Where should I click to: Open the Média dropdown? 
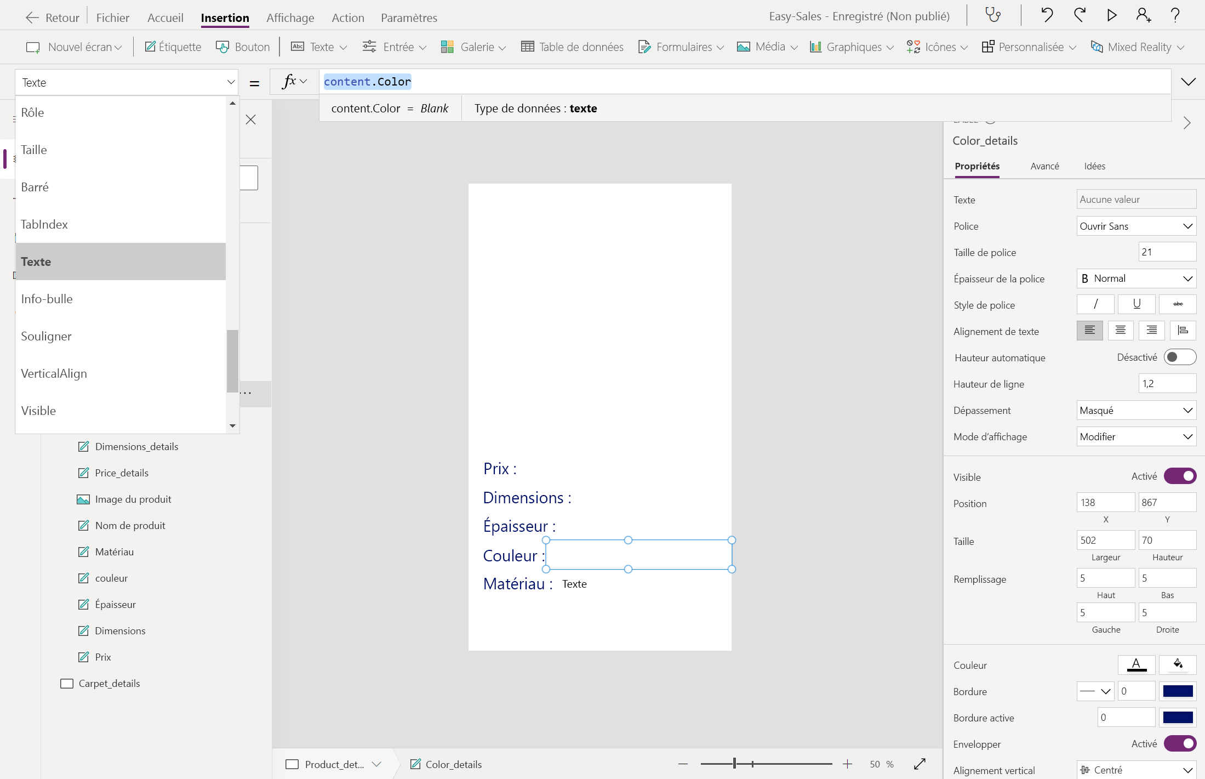pyautogui.click(x=767, y=47)
